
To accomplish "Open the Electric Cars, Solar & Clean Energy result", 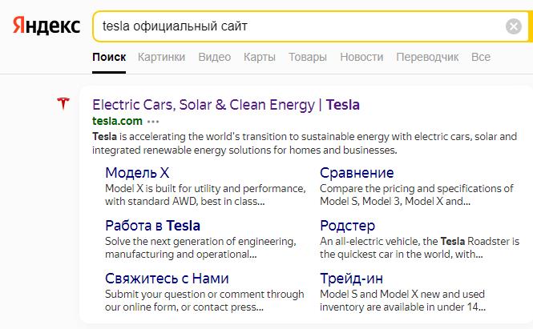I will click(226, 104).
